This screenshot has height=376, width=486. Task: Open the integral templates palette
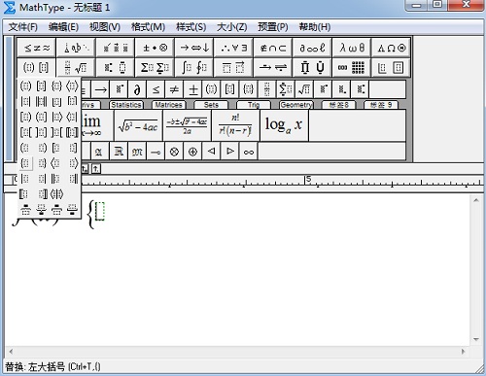[194, 68]
